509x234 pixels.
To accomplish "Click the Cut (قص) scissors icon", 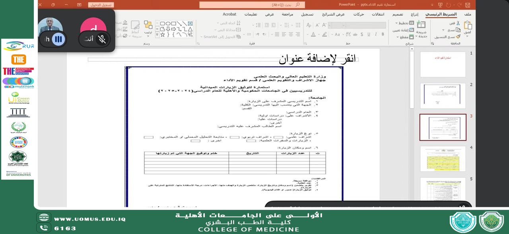I will (x=458, y=23).
